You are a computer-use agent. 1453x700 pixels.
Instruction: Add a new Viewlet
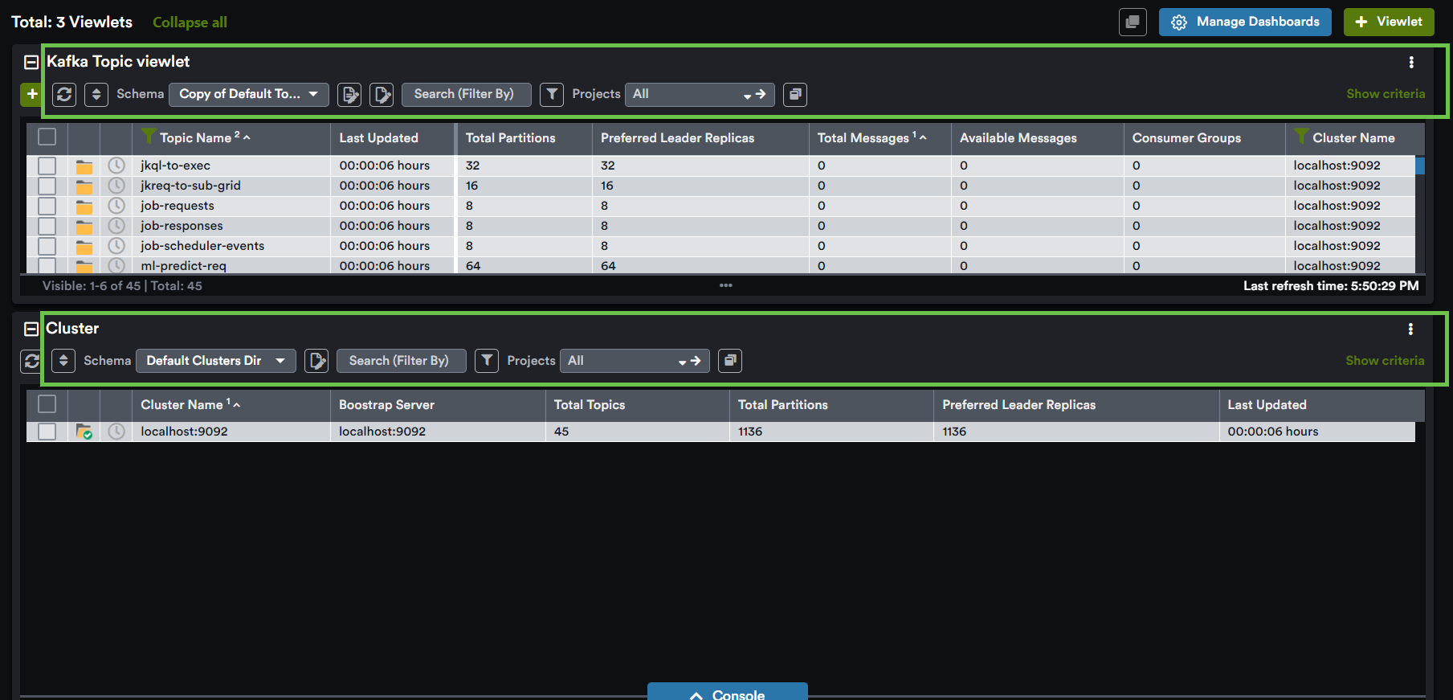[1388, 22]
